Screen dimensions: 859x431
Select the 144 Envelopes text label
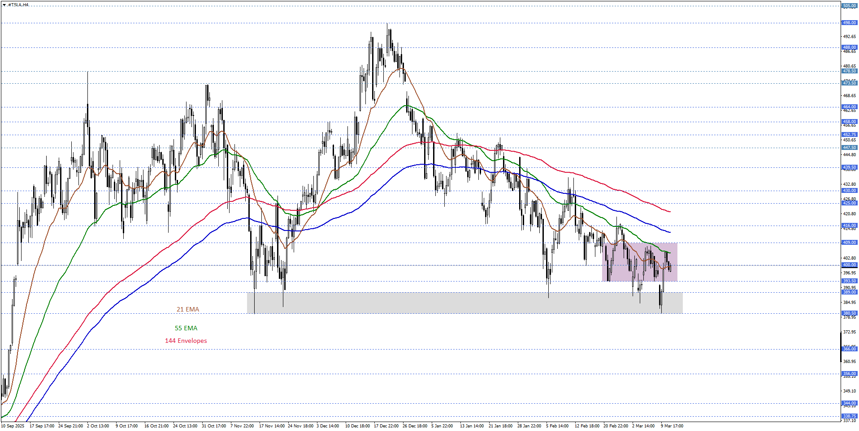[x=186, y=341]
